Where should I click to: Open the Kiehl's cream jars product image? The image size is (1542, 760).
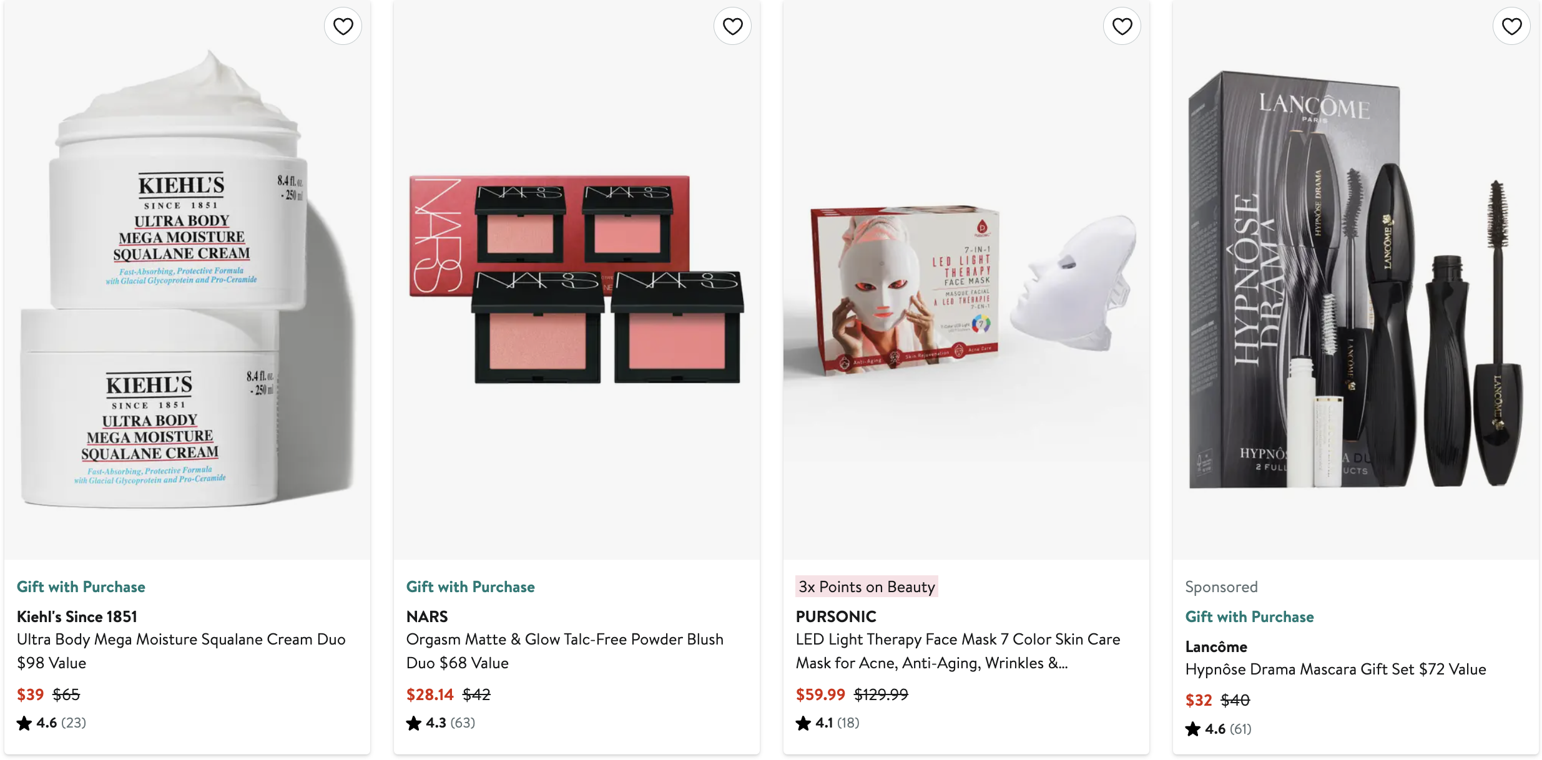point(187,280)
